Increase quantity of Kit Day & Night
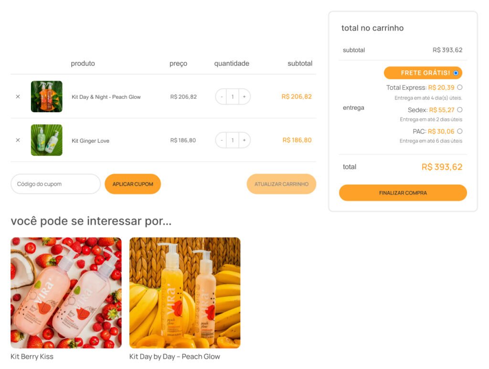This screenshot has height=369, width=489. [x=244, y=96]
